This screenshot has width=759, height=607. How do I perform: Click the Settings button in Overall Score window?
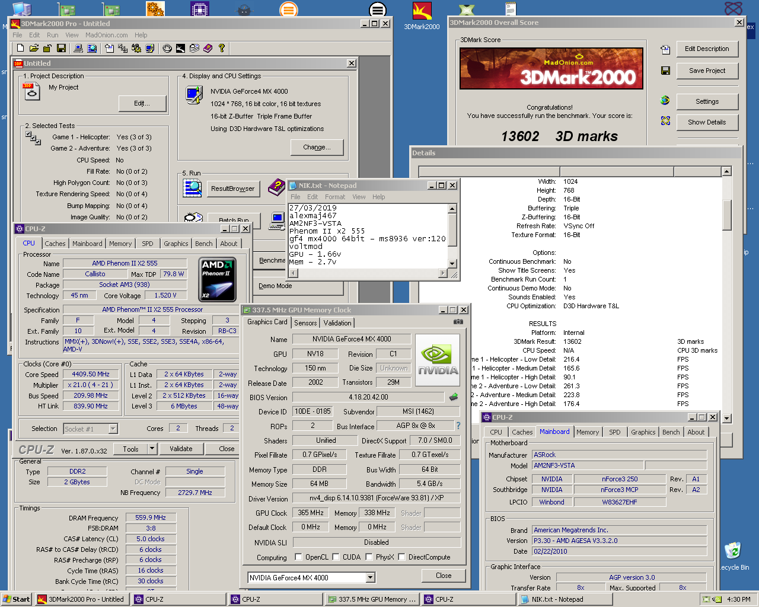[707, 101]
